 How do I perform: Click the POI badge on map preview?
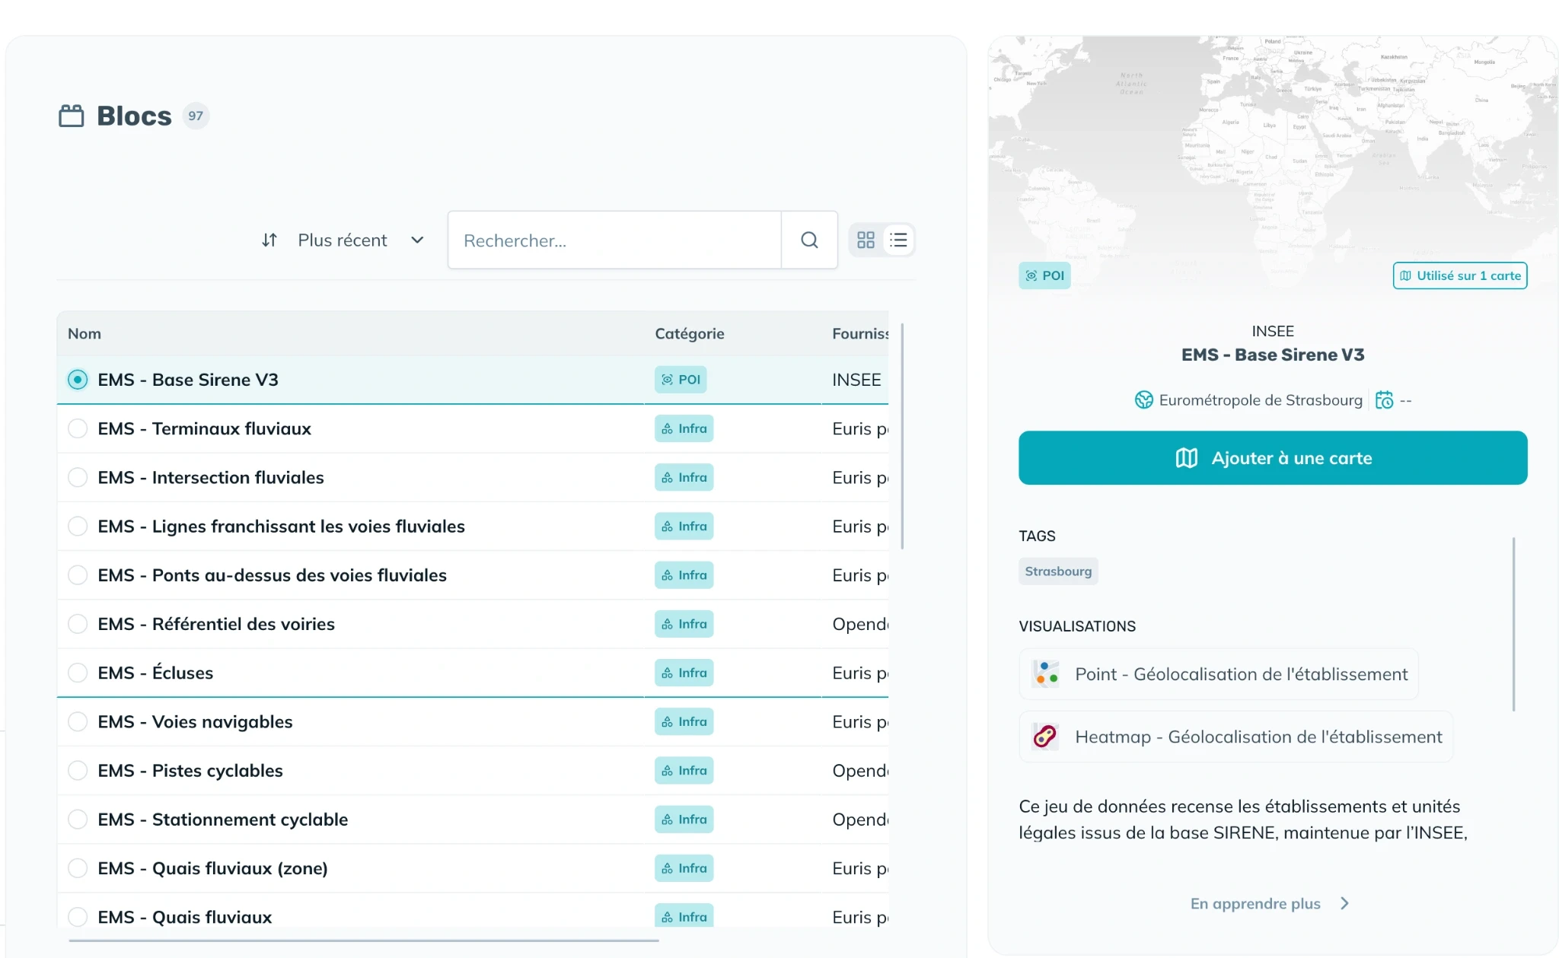tap(1044, 275)
